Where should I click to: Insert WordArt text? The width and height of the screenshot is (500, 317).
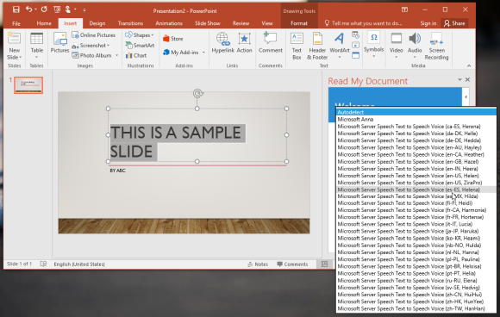point(340,47)
